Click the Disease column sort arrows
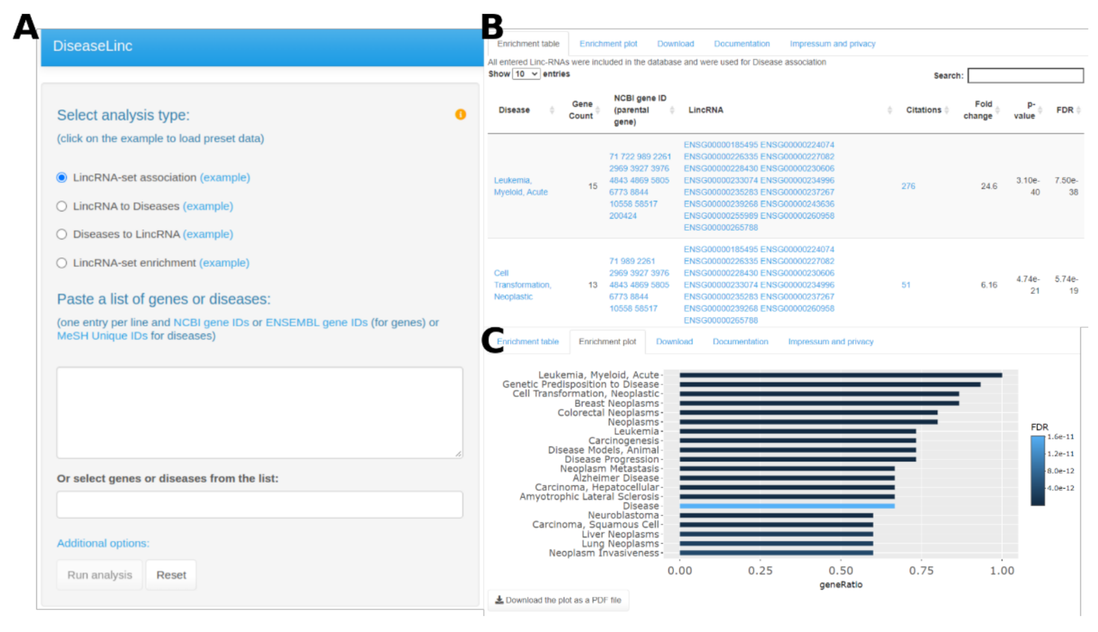1098x632 pixels. click(x=552, y=110)
